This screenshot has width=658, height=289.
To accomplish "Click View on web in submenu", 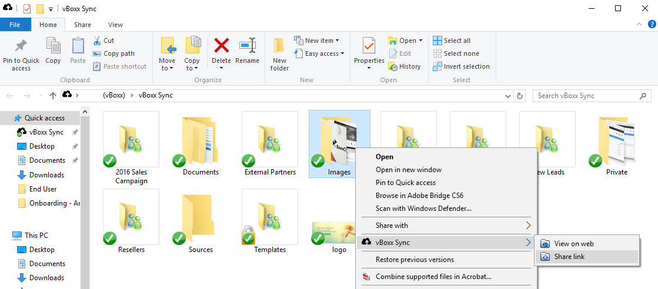I will click(587, 243).
